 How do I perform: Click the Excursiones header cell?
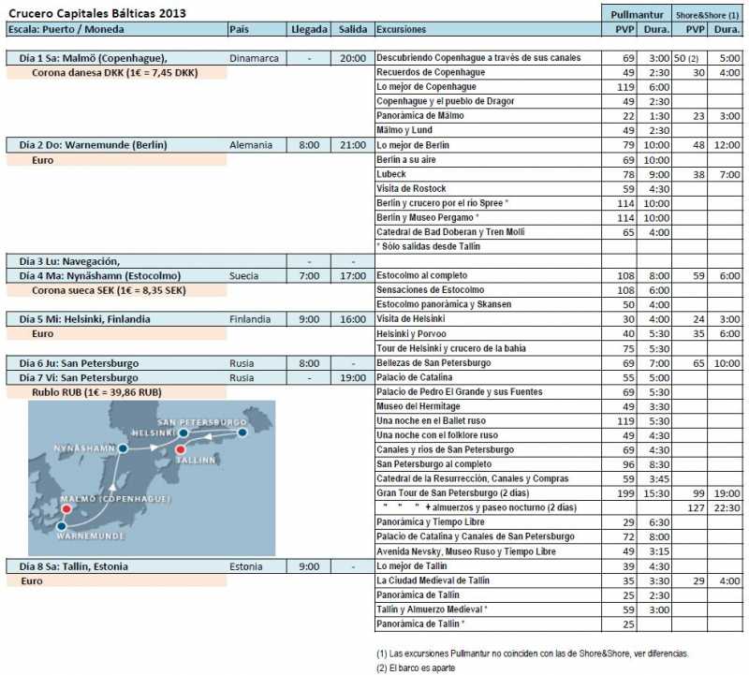point(488,29)
